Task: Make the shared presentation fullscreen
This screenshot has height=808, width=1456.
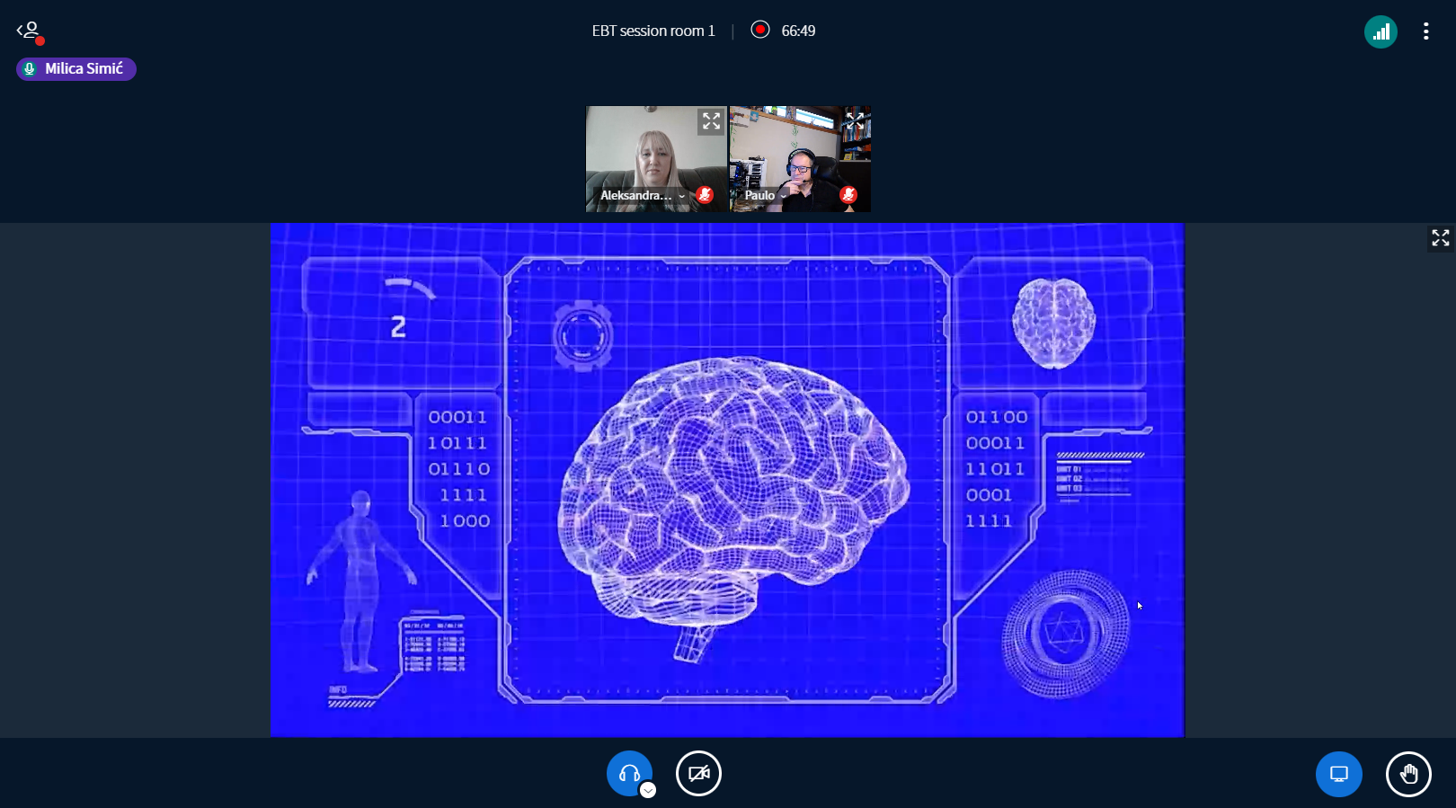Action: click(x=1440, y=238)
